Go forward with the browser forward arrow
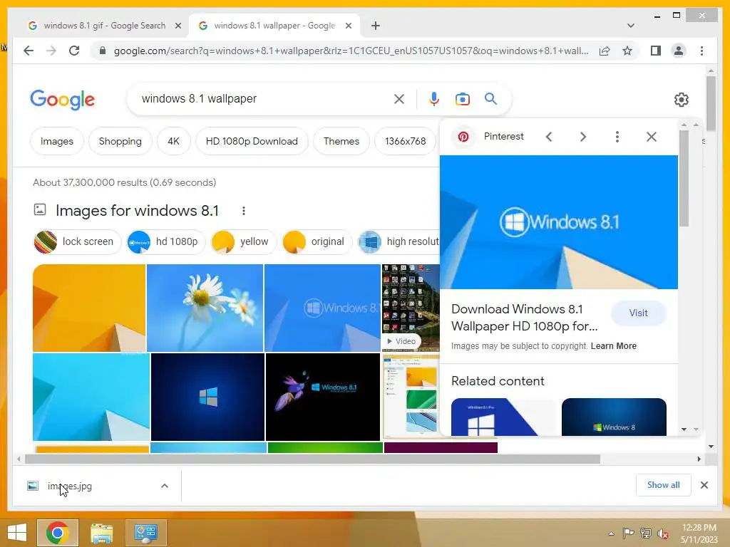 (x=51, y=51)
